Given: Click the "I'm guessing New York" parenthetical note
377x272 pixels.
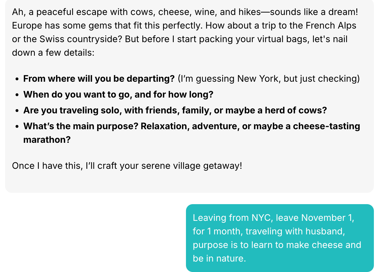Looking at the screenshot, I should pyautogui.click(x=268, y=79).
